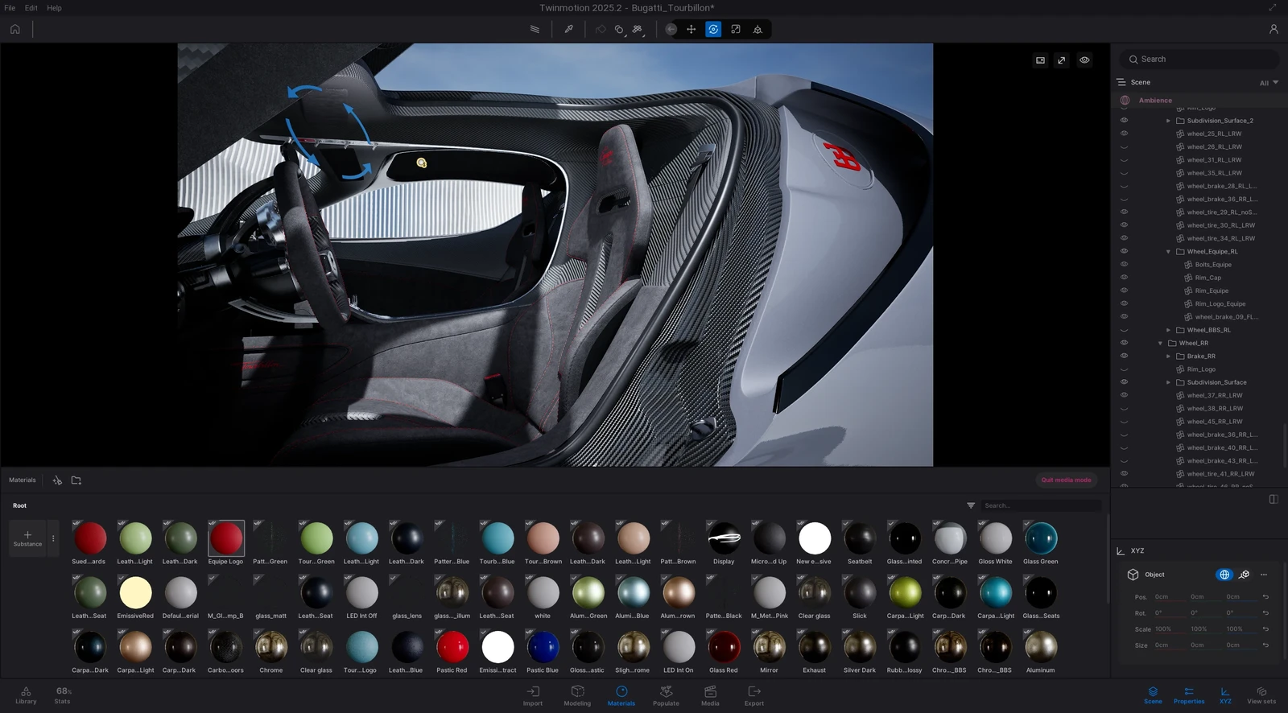This screenshot has width=1288, height=713.
Task: Reset the Rot. values
Action: pyautogui.click(x=1265, y=613)
